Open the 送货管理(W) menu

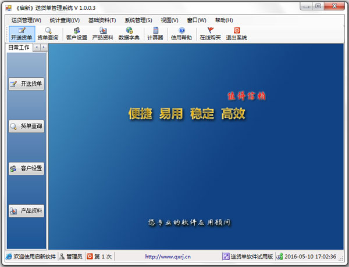click(x=26, y=20)
